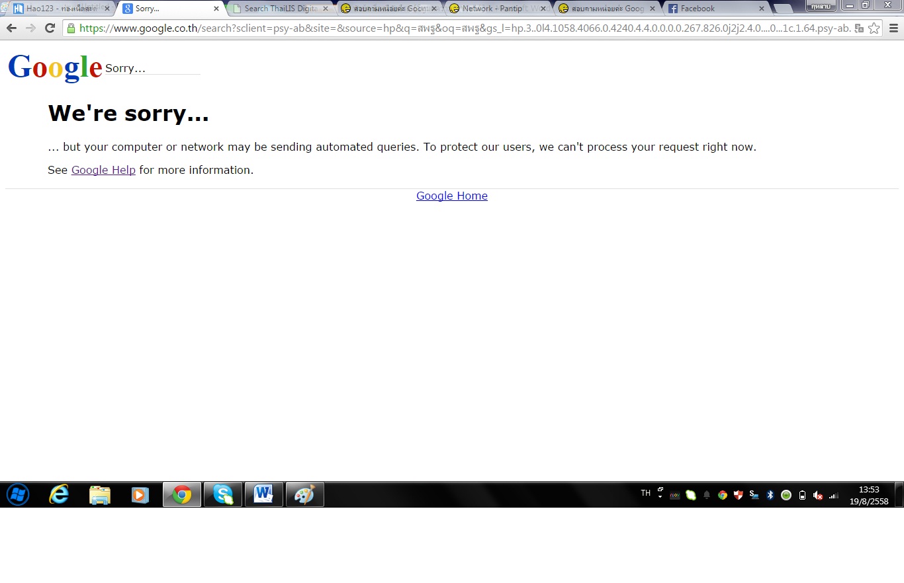Click the "We're sorry..." heading
904x583 pixels.
pos(128,113)
